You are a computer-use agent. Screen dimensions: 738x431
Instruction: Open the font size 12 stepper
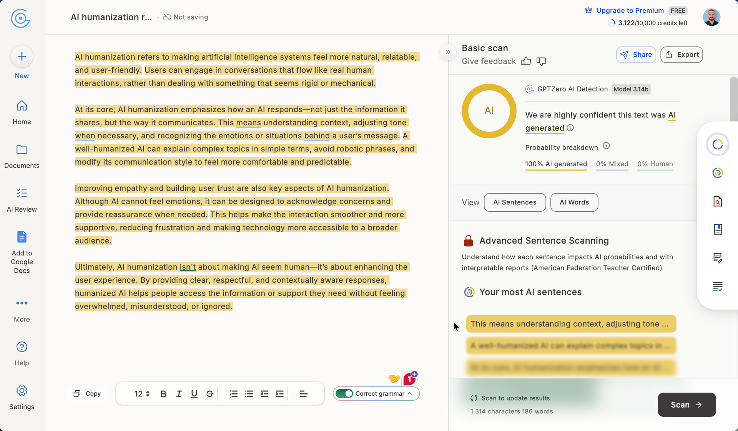click(x=142, y=394)
